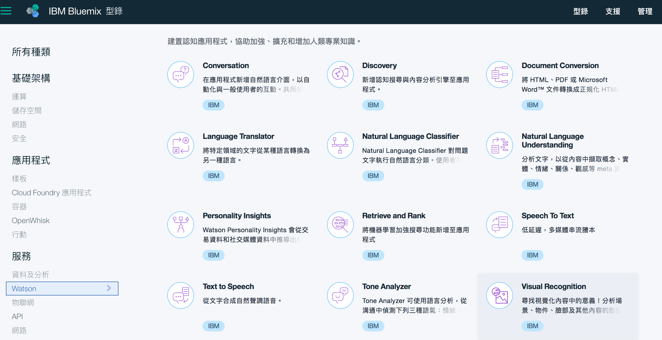This screenshot has height=340, width=662.
Task: Select the 儲存空間 category
Action: 27,110
